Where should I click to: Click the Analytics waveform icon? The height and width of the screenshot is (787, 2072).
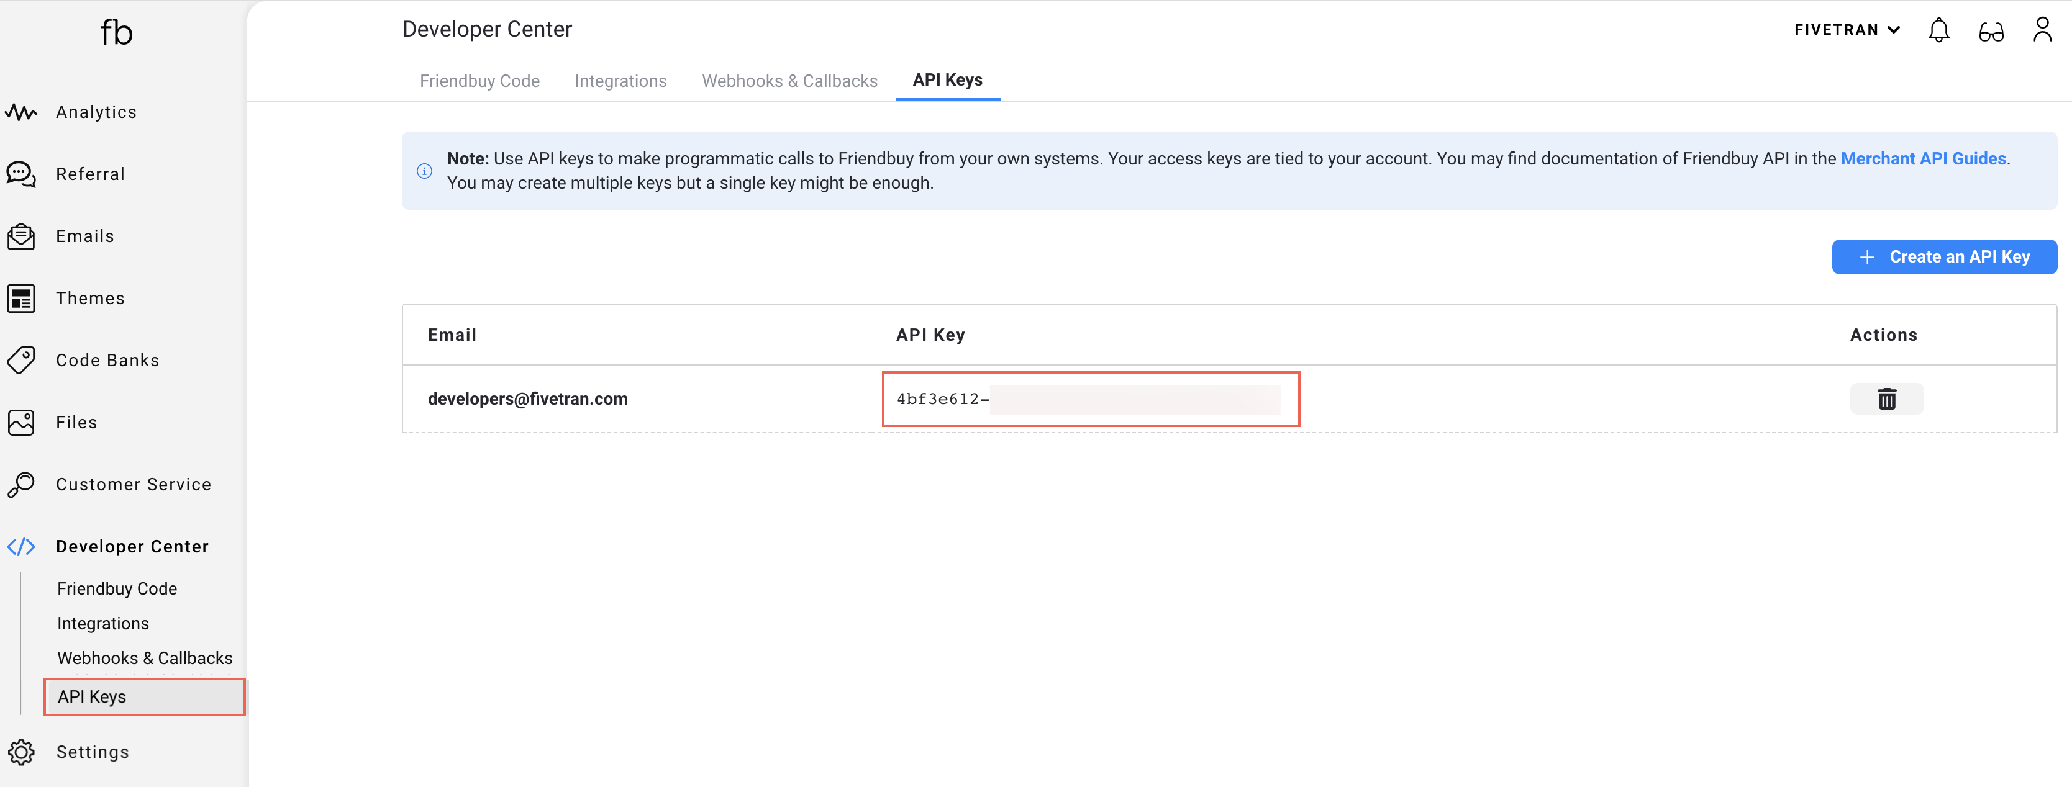tap(21, 112)
